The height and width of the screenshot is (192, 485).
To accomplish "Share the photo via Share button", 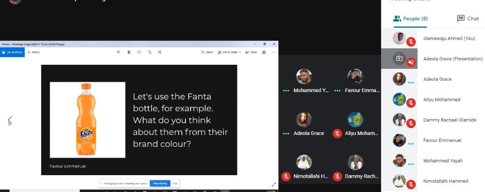I will click(x=251, y=52).
